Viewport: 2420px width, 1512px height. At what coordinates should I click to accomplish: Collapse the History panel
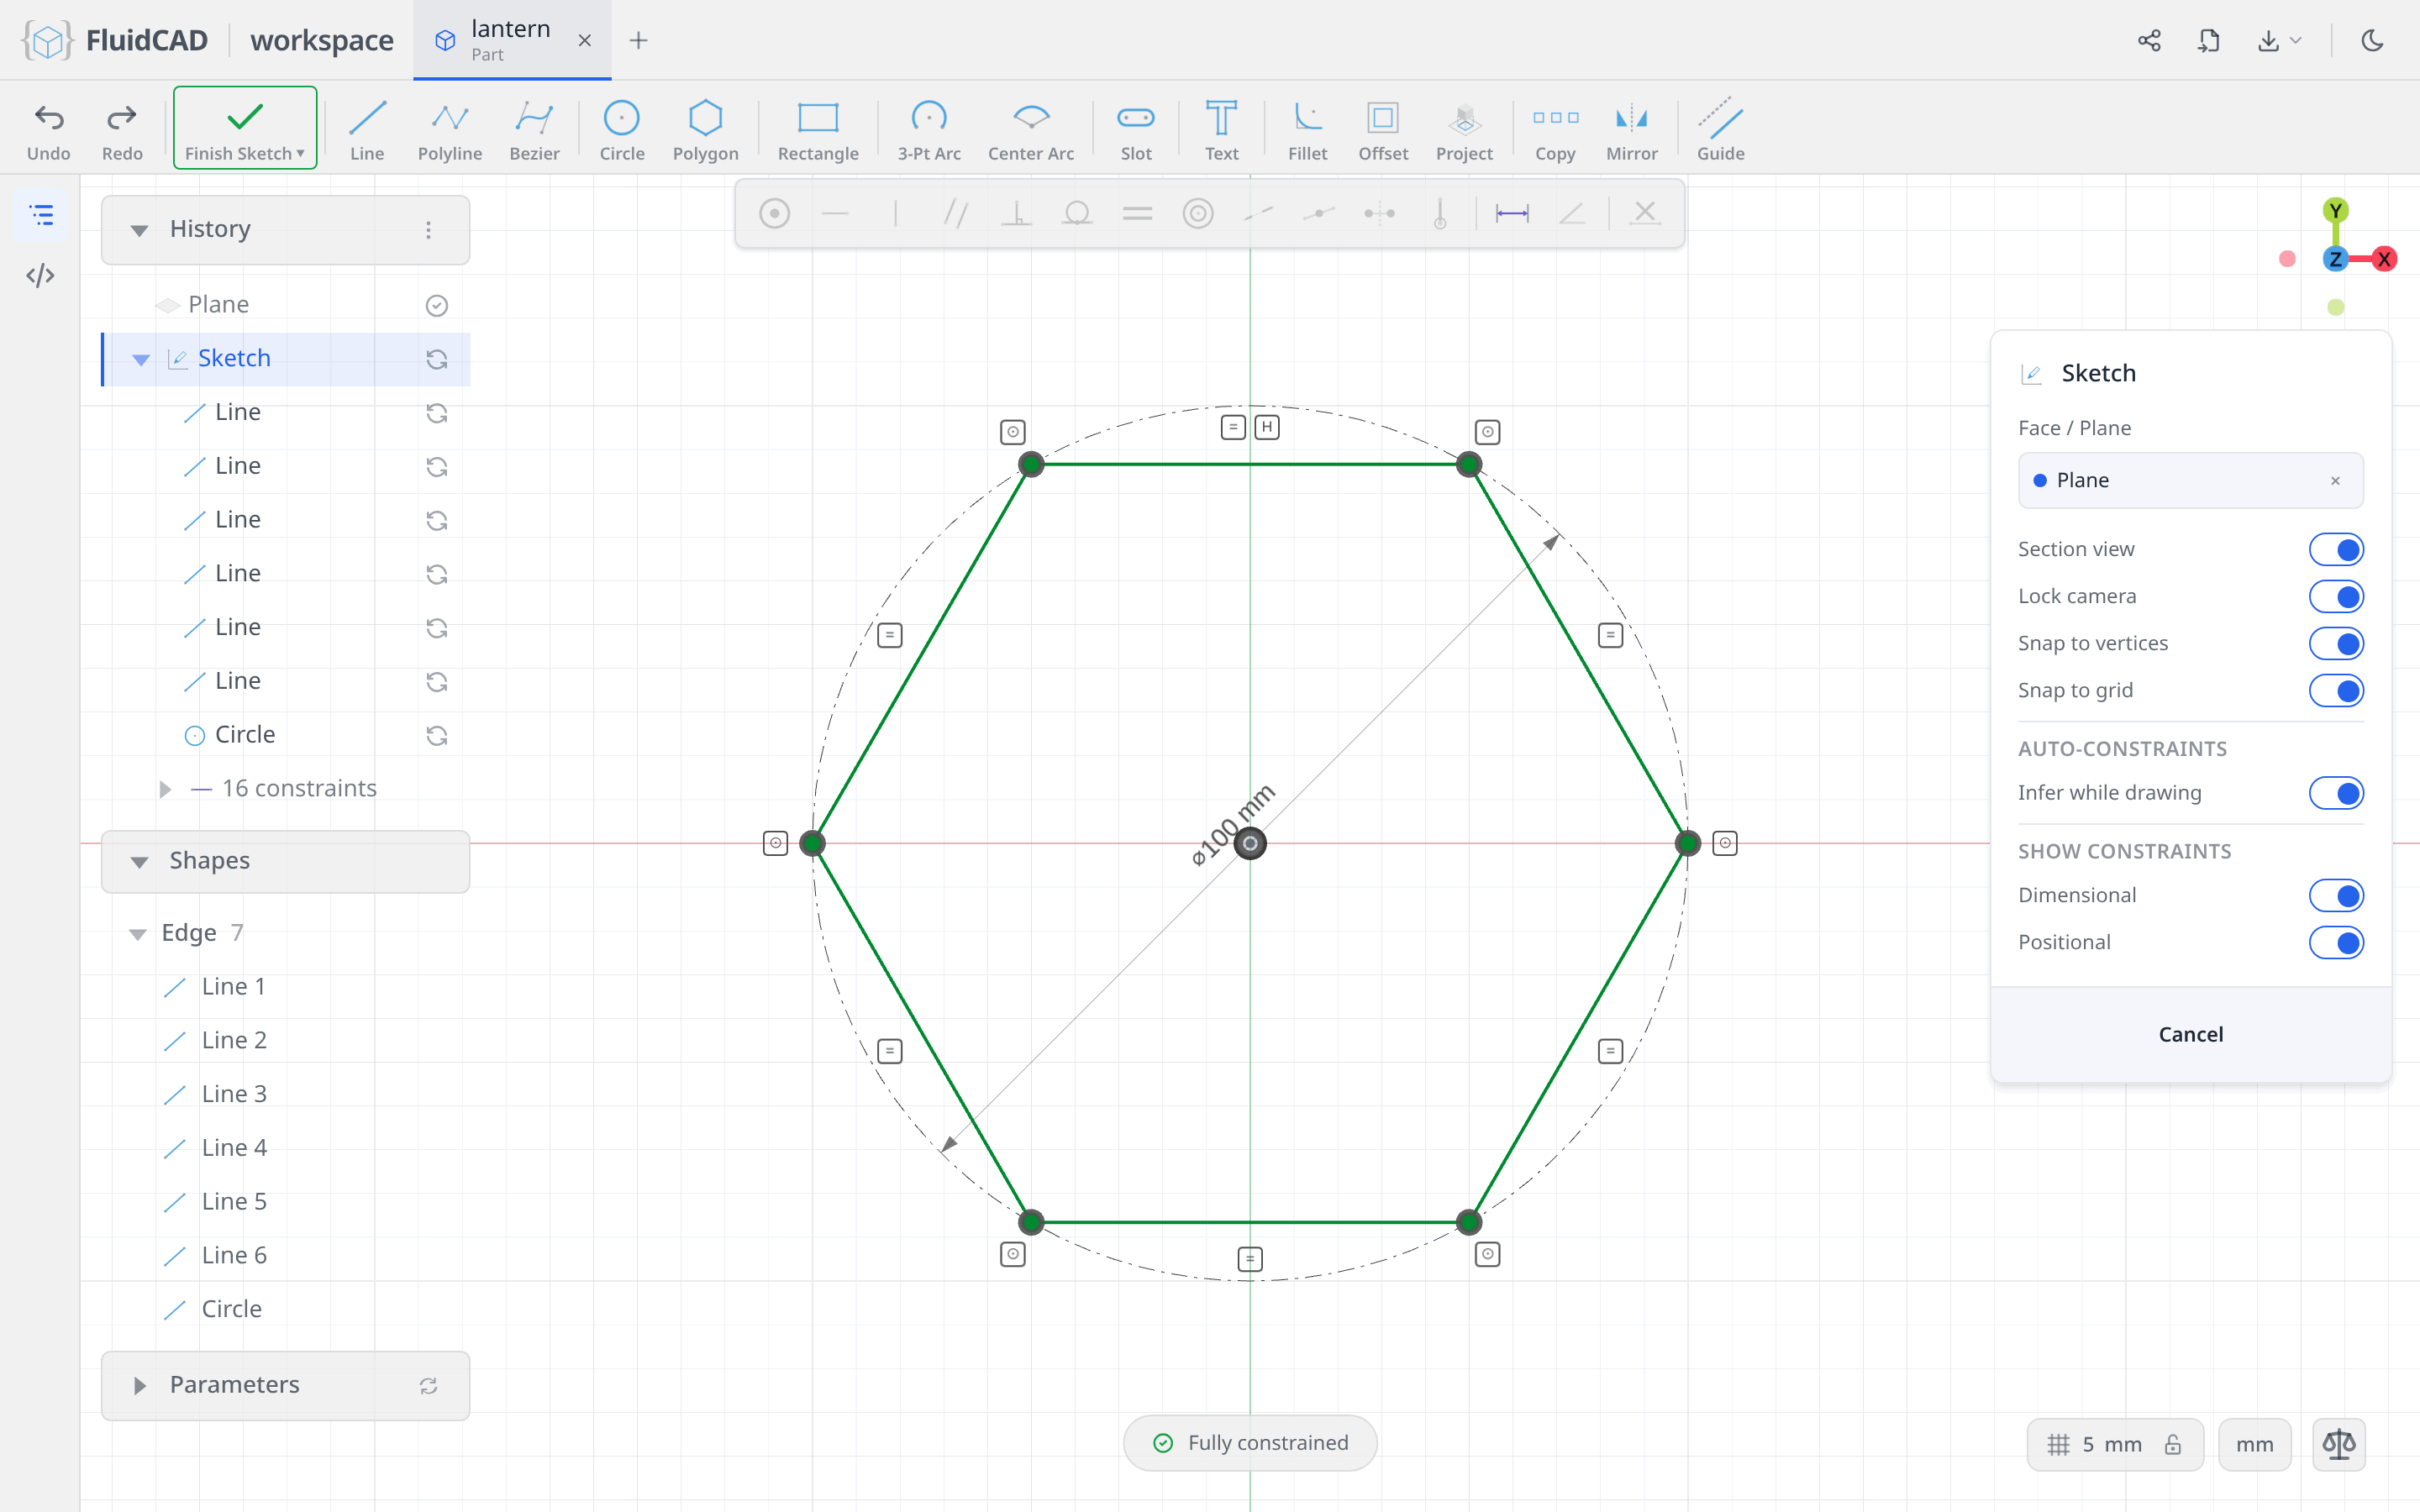(139, 230)
